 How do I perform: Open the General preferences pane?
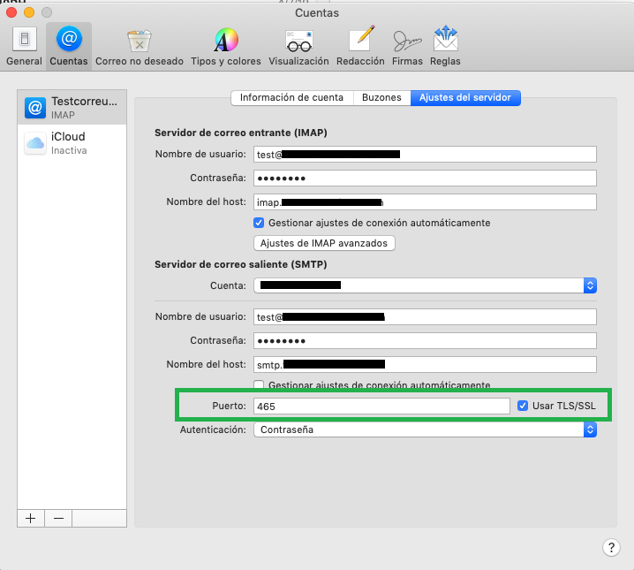[x=24, y=46]
